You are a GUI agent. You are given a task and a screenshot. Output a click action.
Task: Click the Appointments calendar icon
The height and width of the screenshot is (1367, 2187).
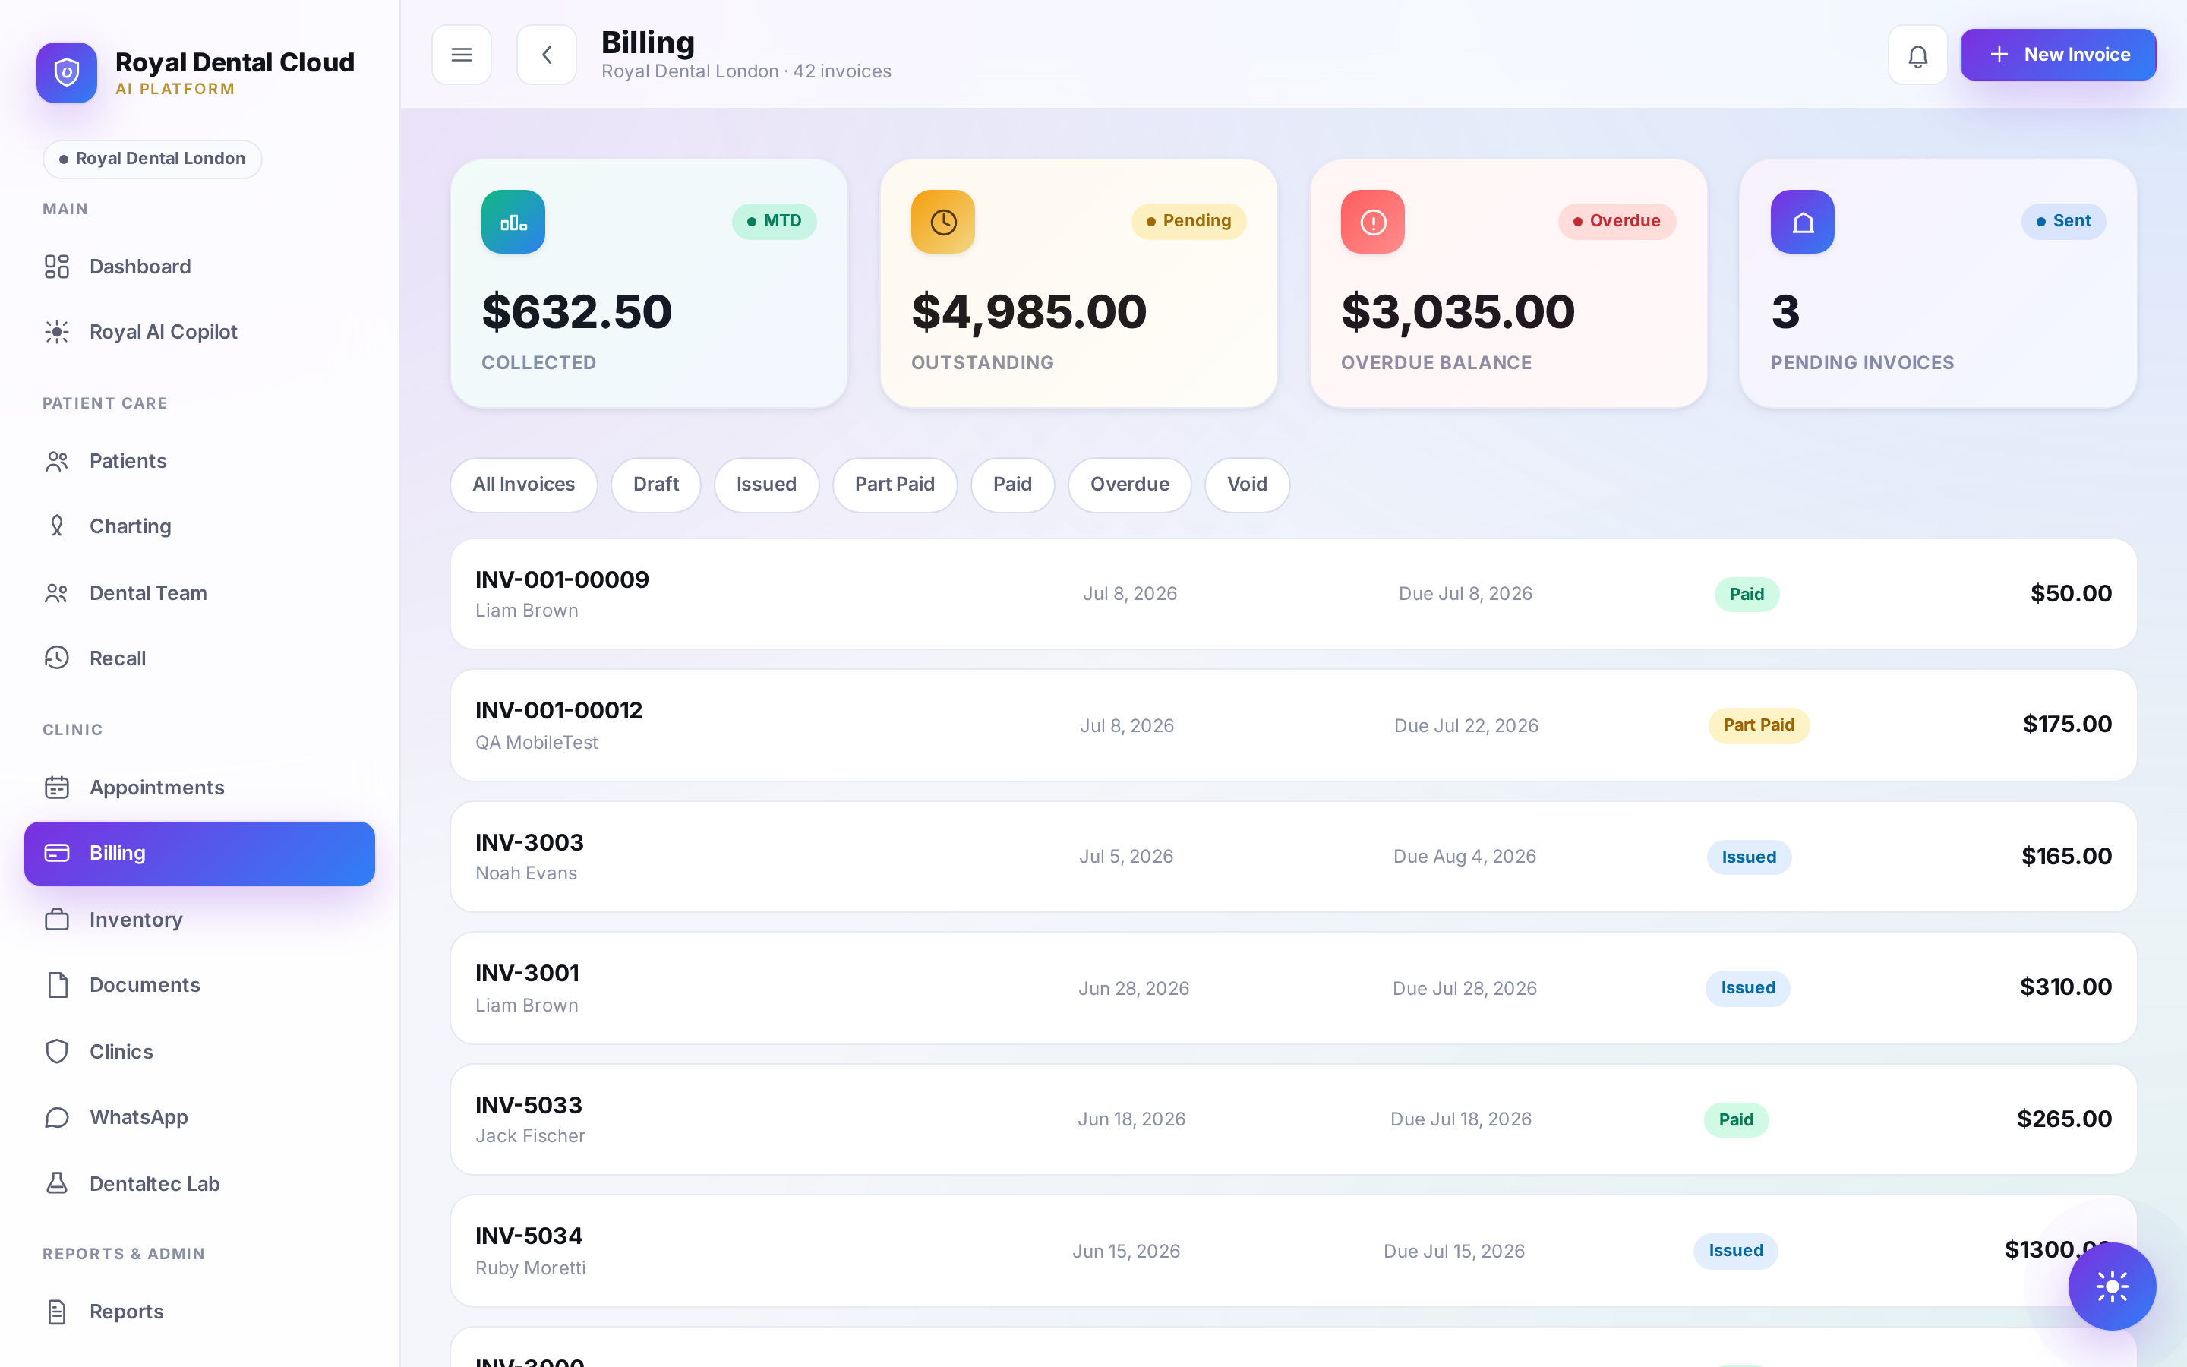(x=57, y=788)
